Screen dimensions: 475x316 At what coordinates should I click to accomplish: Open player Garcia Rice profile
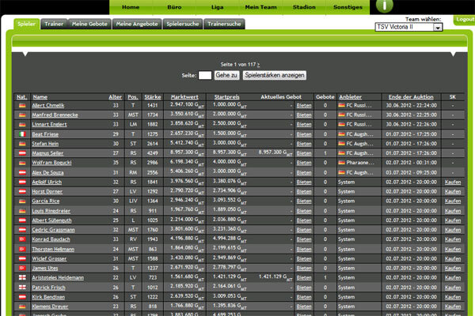(46, 201)
